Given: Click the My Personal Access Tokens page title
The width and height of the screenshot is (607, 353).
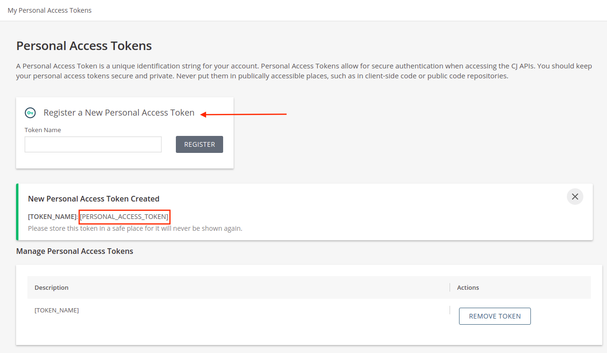Looking at the screenshot, I should click(x=50, y=10).
